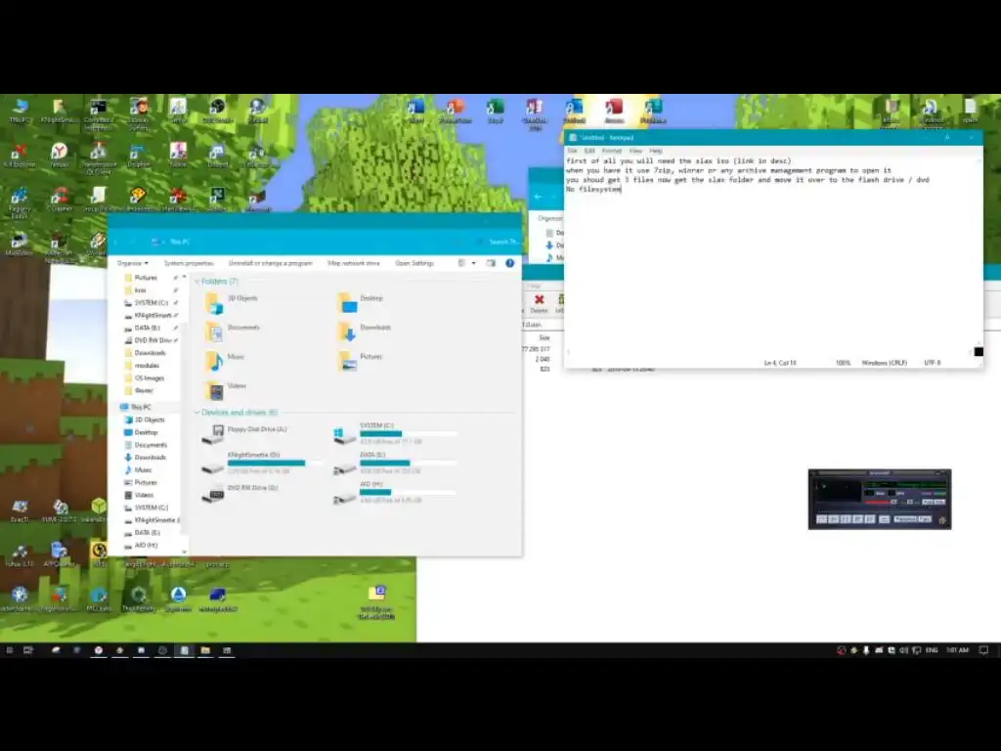Select the KNightSmartie (D:) drive in Devices
The height and width of the screenshot is (751, 1001).
point(263,463)
